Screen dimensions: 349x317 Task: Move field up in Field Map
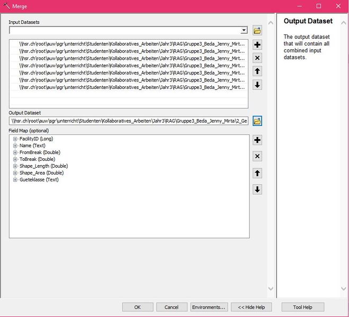click(x=257, y=173)
